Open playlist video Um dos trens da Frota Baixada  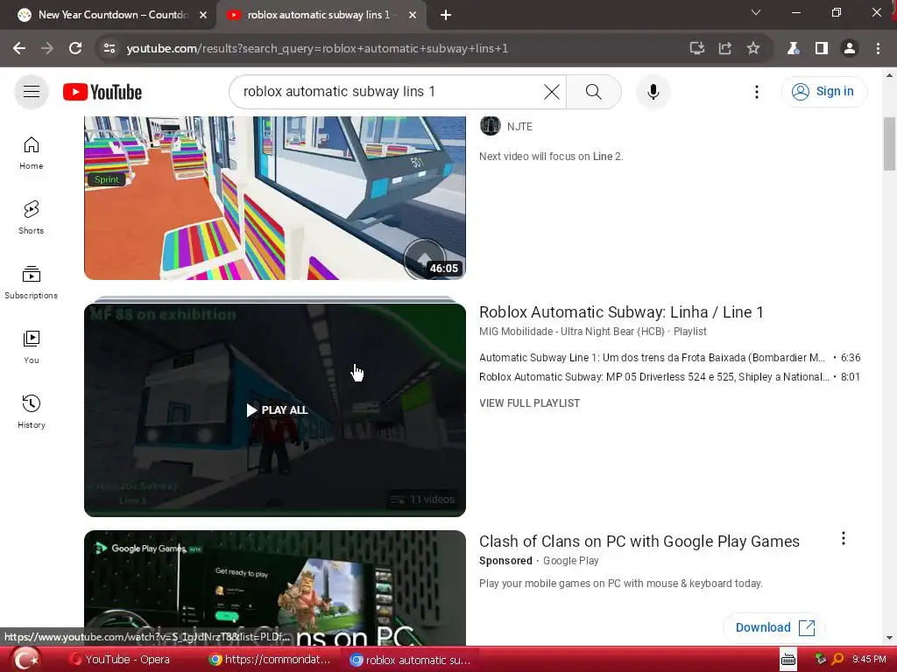652,358
